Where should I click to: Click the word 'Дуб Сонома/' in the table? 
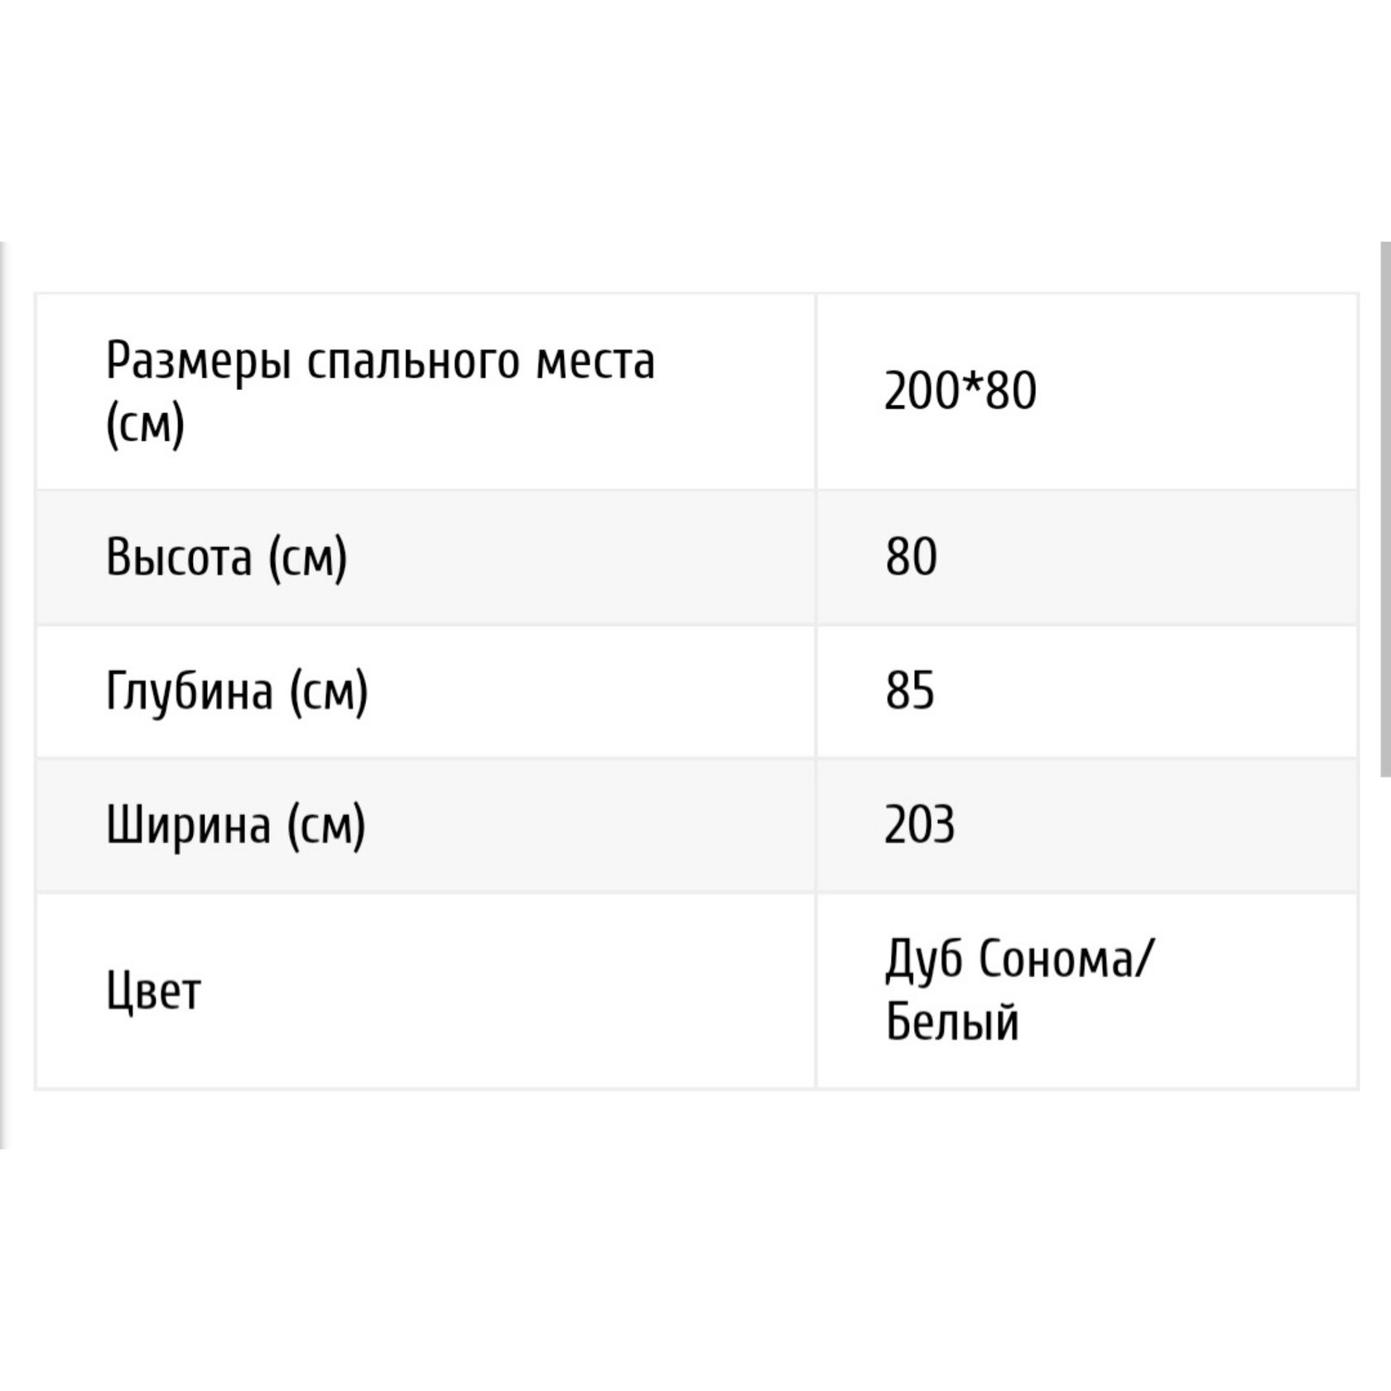tap(1018, 960)
